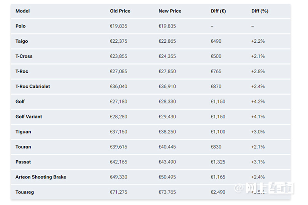Click the Tiguan +3.0% percentage

258,132
